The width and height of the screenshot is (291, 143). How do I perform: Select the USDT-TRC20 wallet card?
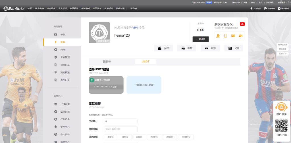(106, 85)
